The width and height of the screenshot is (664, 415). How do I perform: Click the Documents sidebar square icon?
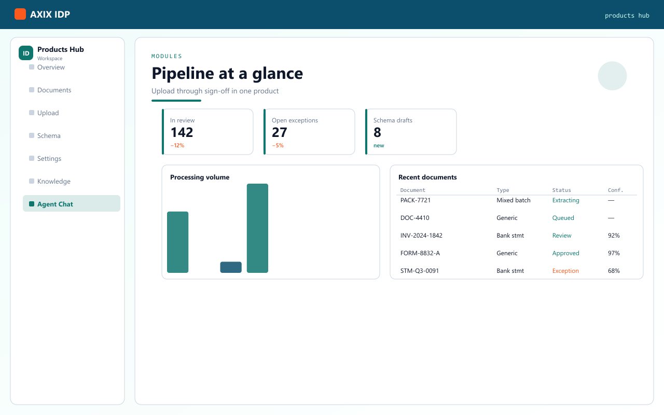(32, 90)
